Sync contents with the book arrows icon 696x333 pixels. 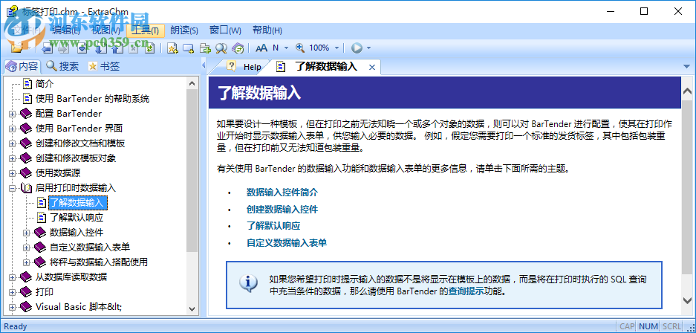238,48
